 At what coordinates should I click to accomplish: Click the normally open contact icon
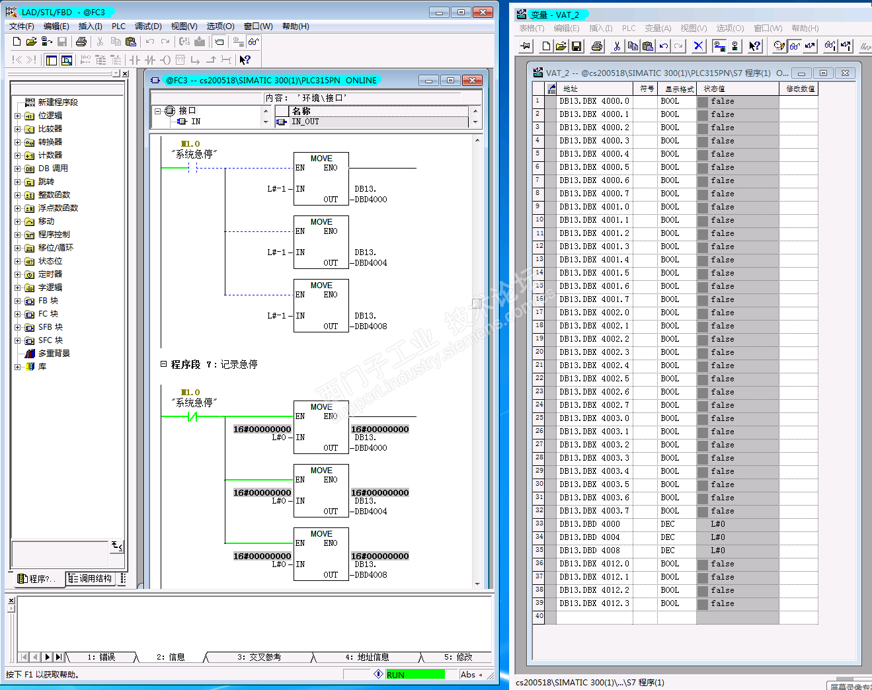[135, 60]
